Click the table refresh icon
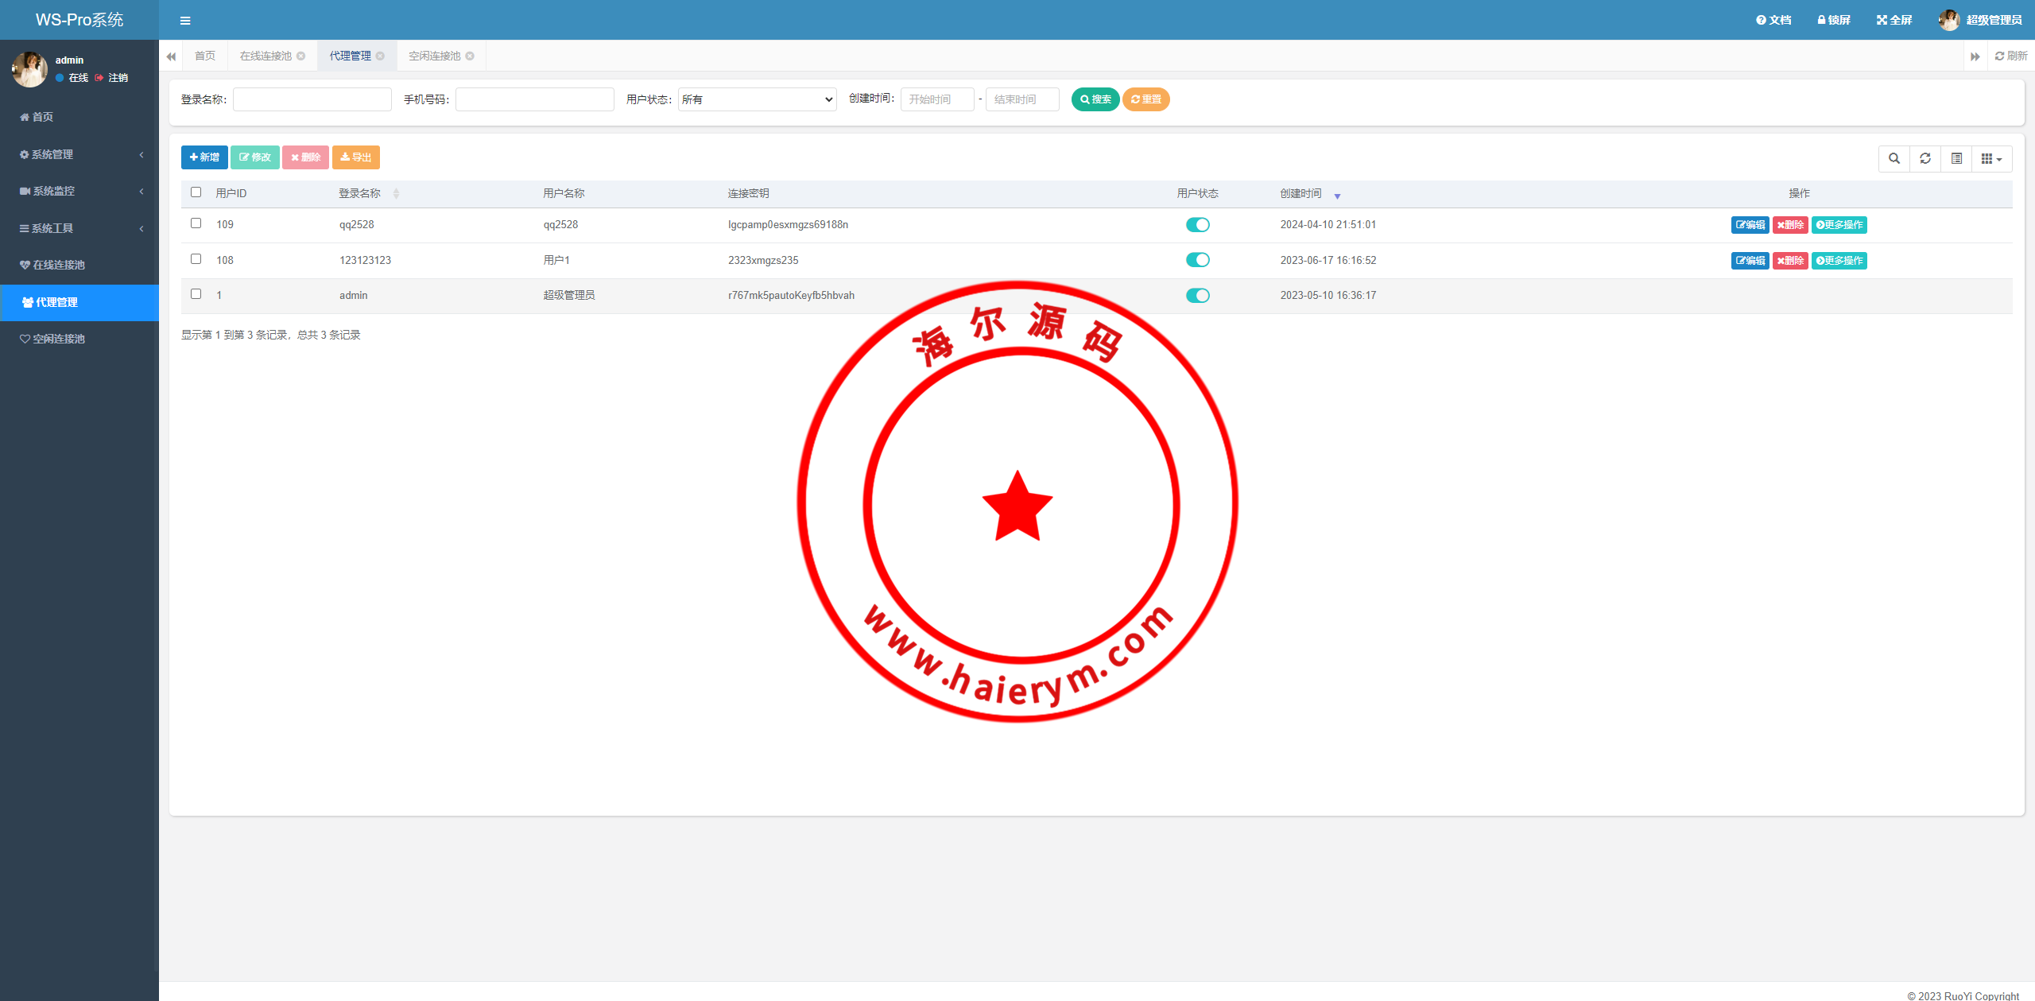2035x1001 pixels. coord(1925,158)
